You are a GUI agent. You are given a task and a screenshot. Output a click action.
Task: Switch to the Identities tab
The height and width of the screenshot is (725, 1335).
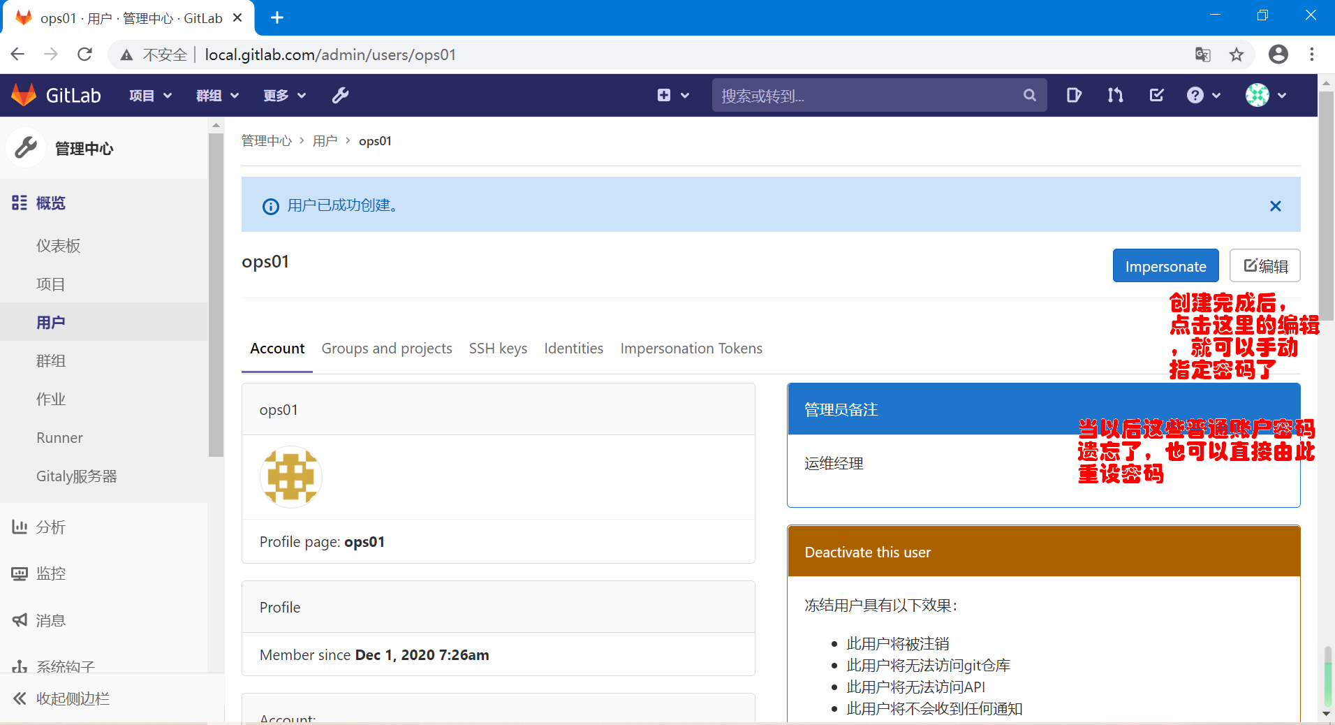coord(573,348)
